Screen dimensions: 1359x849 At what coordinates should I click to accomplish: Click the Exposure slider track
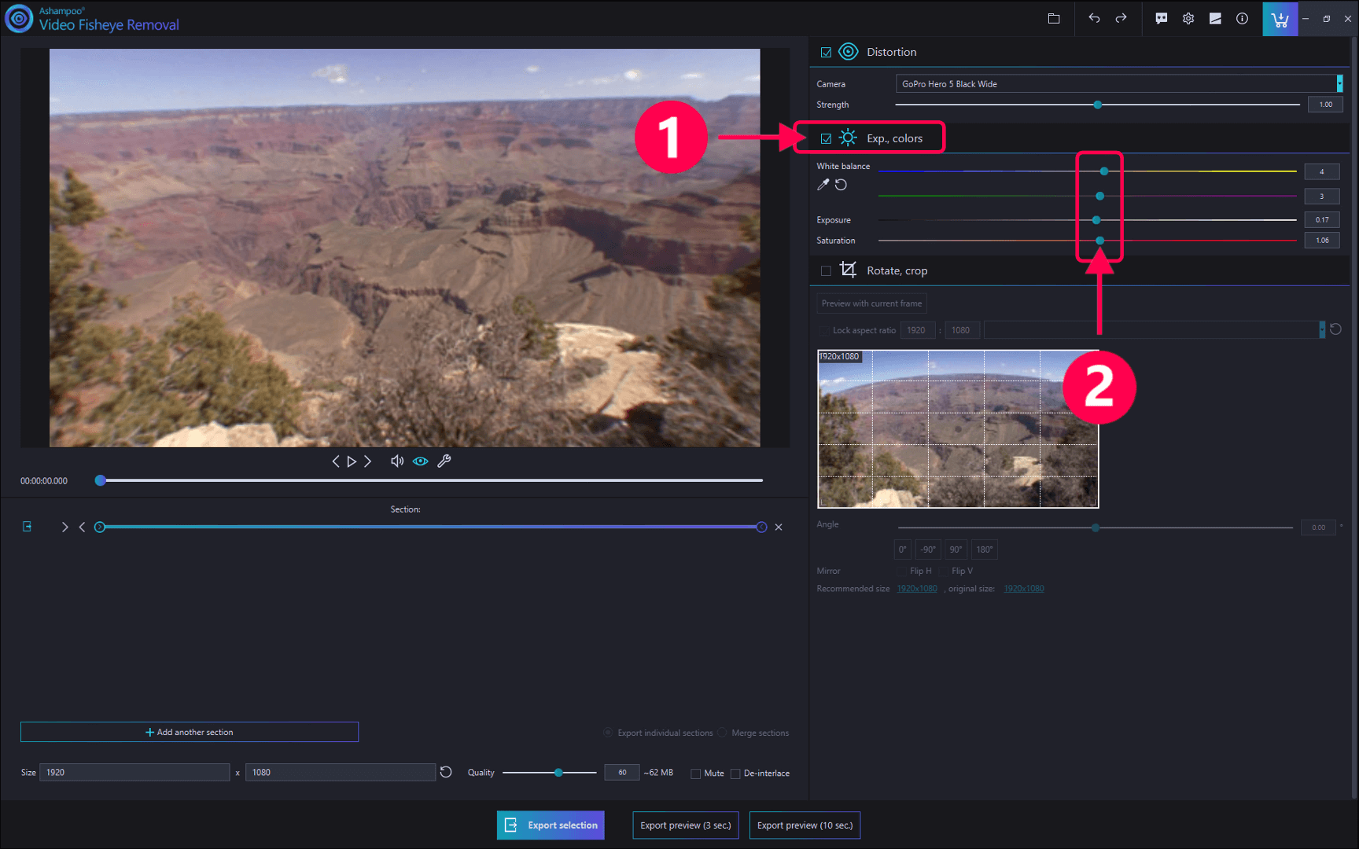tap(1087, 220)
